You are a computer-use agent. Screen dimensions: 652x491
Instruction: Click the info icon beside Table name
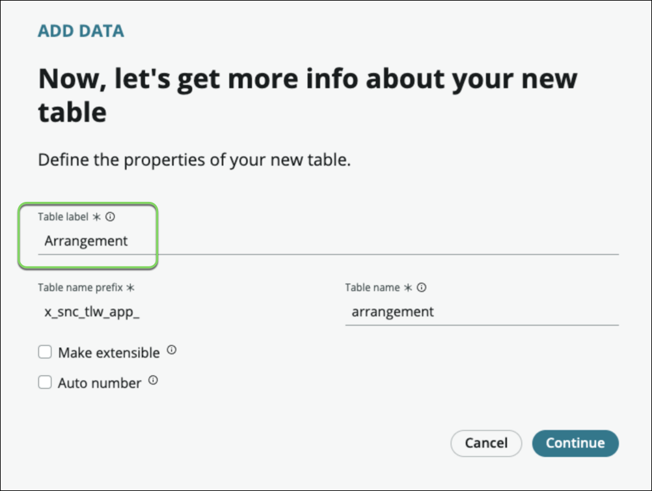(422, 287)
